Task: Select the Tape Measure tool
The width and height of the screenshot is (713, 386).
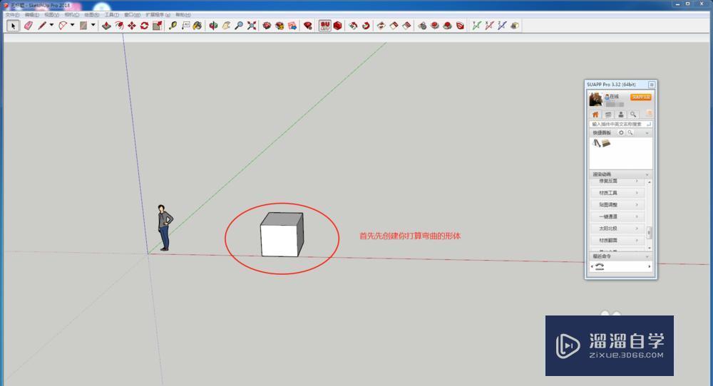Action: (x=173, y=26)
